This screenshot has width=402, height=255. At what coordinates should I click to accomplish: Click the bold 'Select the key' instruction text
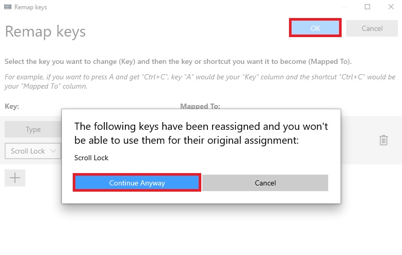click(x=178, y=61)
